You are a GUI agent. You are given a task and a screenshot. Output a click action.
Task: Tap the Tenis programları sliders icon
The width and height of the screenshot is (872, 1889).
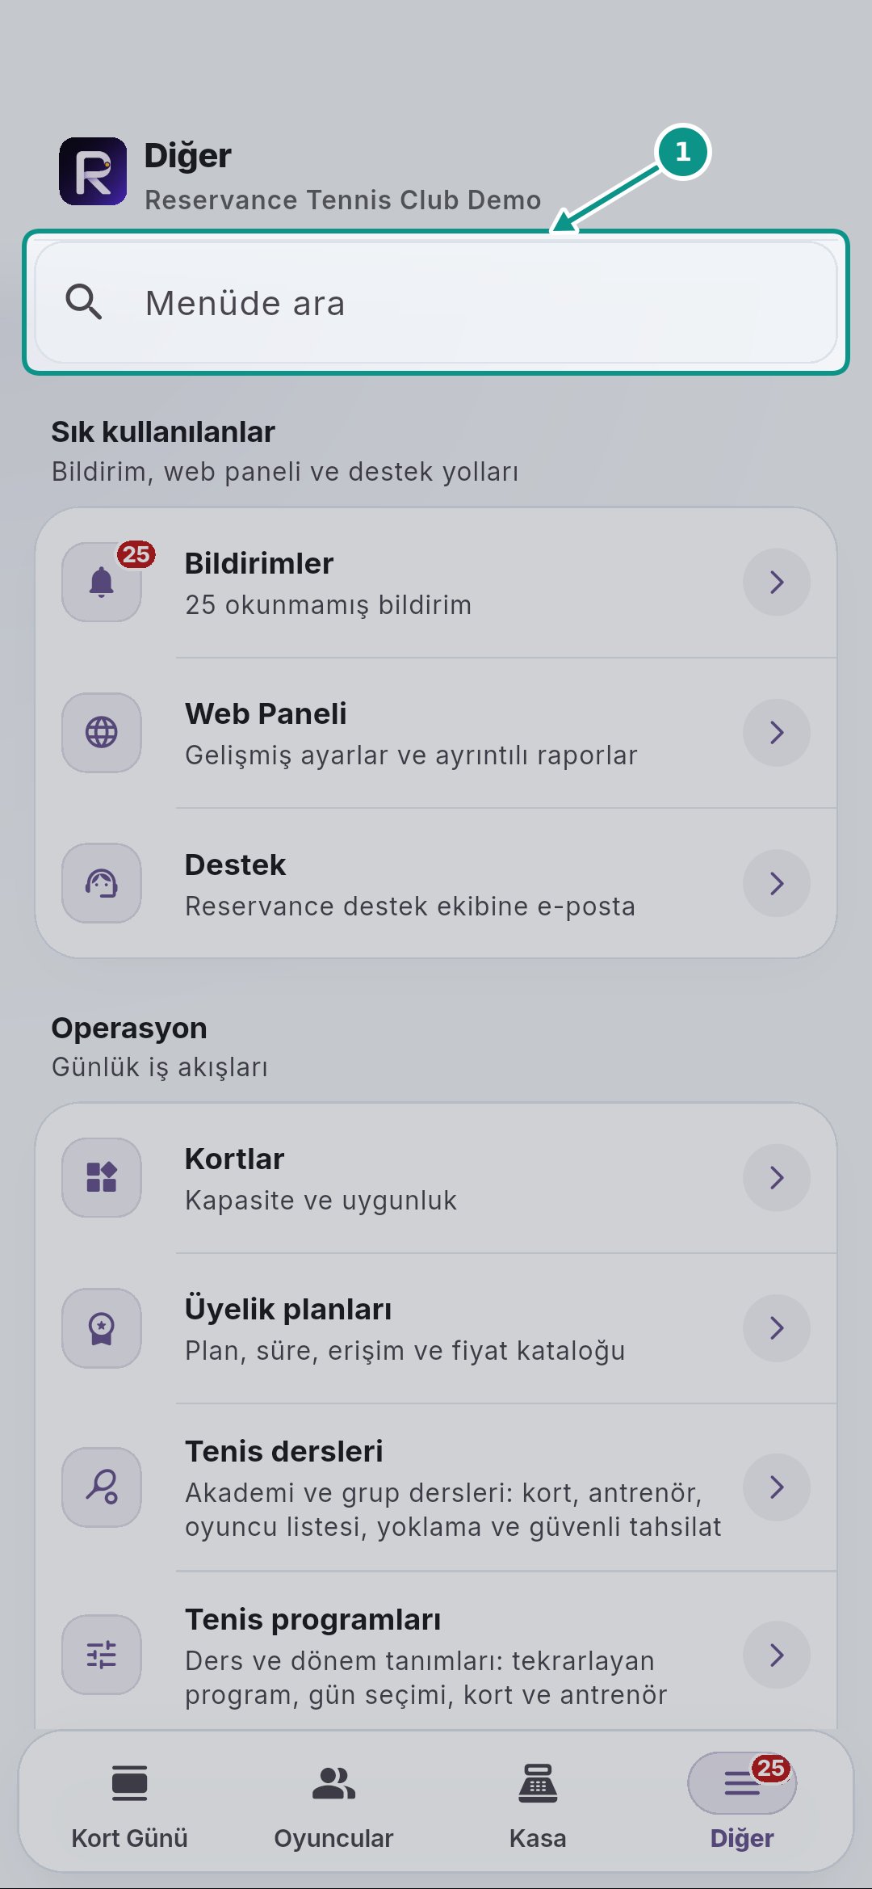[x=102, y=1655]
